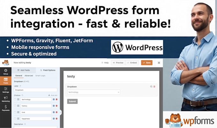The image size is (217, 128).
Task: Click Bulk Add for choices
Action: 53,95
